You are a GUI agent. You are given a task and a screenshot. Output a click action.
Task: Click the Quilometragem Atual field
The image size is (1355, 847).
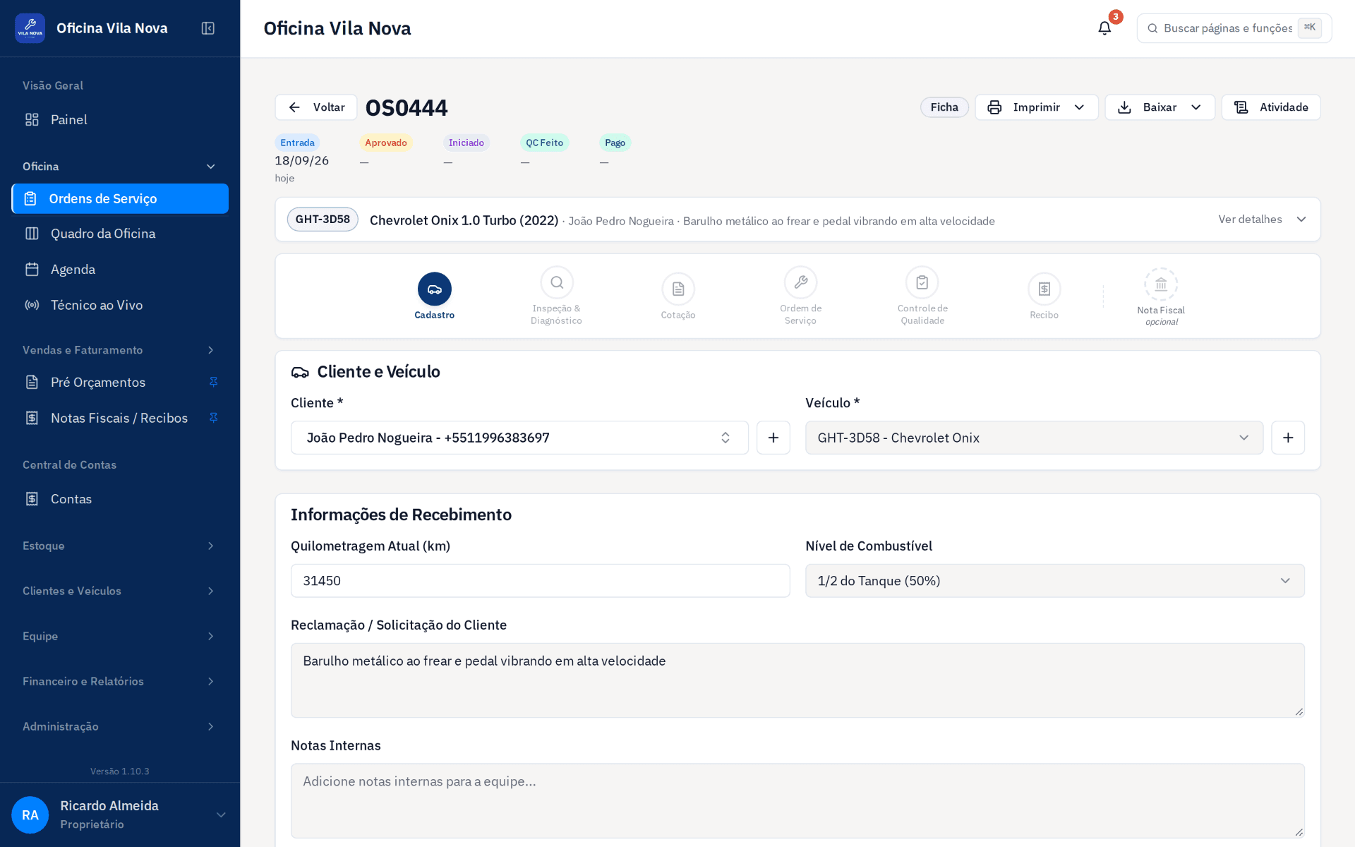[541, 581]
